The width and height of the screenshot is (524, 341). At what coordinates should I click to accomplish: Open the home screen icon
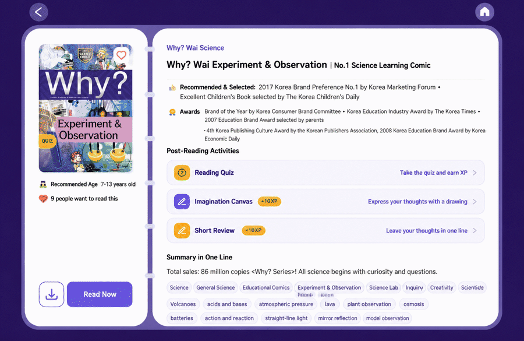[484, 12]
